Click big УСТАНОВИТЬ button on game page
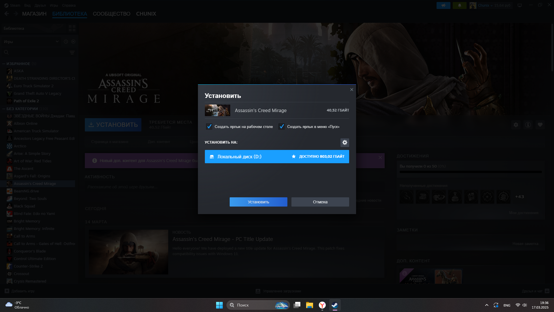This screenshot has height=312, width=554. coord(113,125)
